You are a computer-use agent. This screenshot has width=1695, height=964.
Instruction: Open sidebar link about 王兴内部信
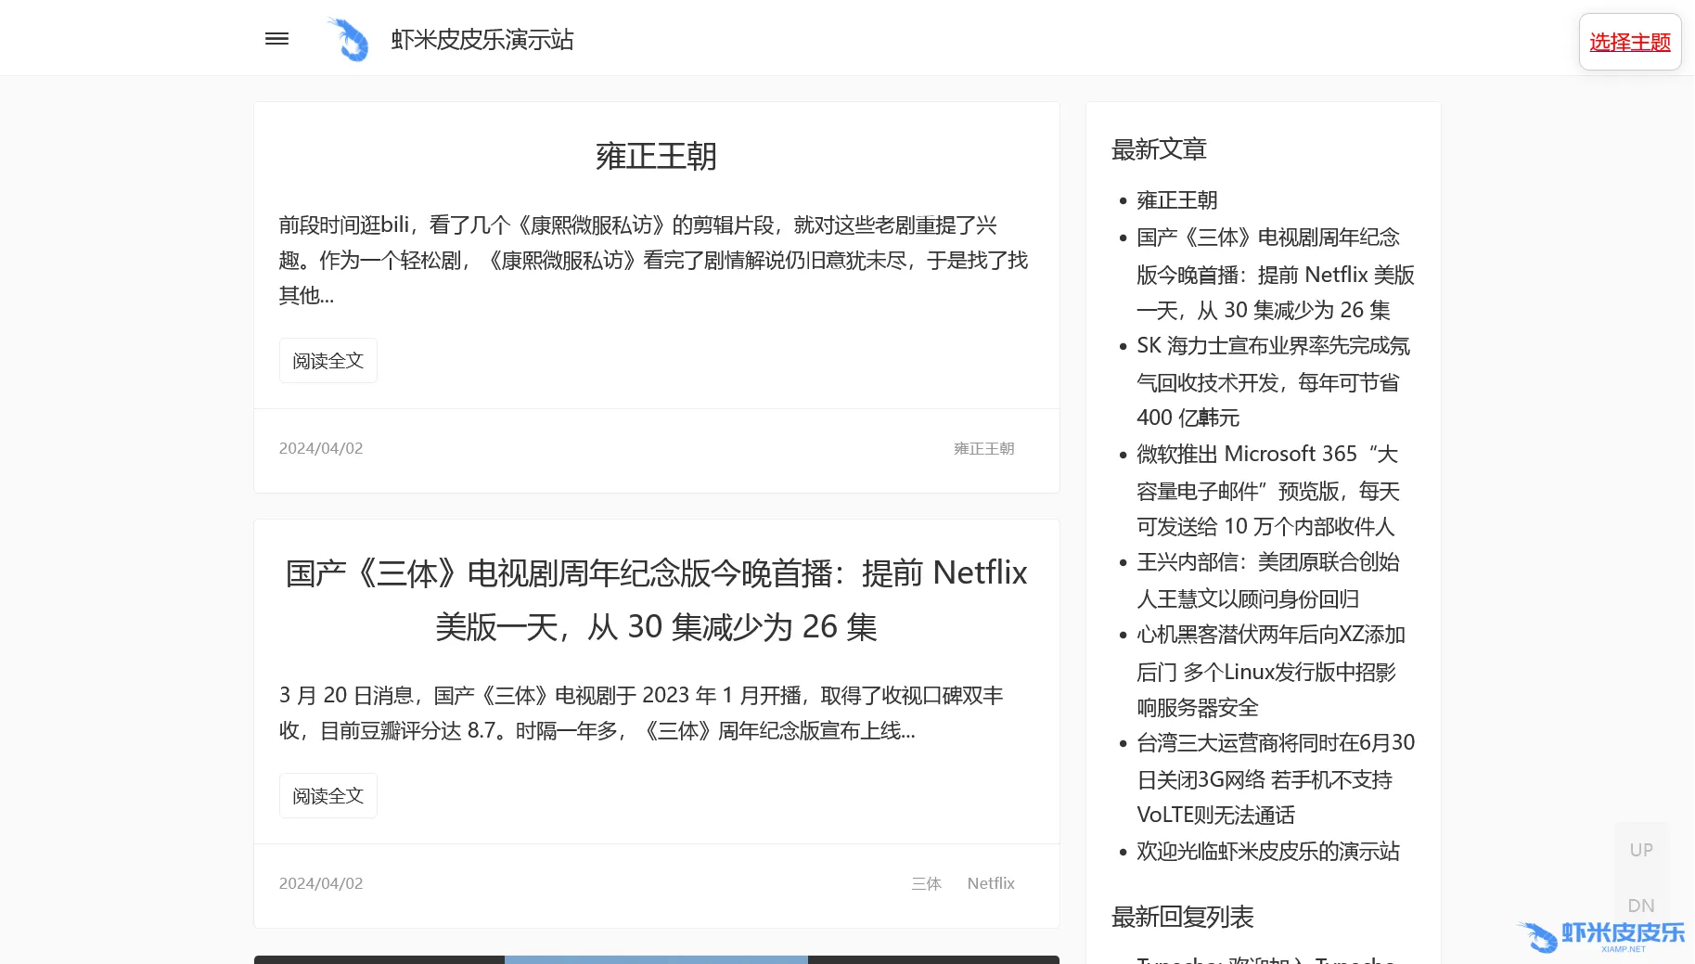point(1267,580)
